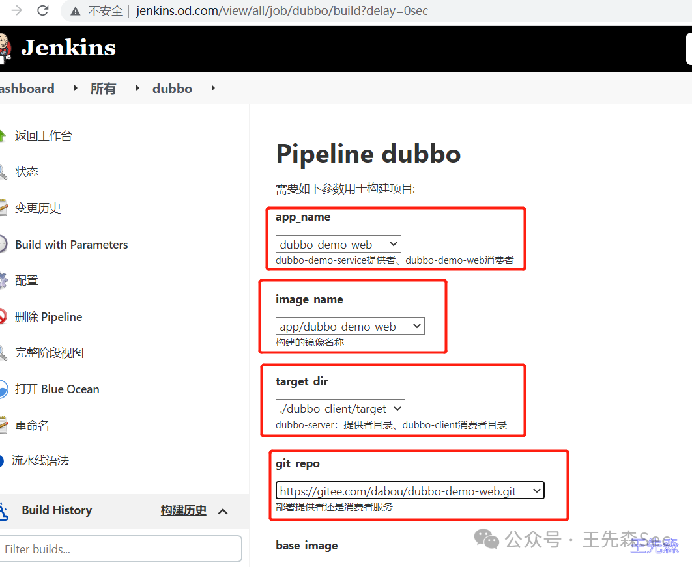This screenshot has height=567, width=692.
Task: Open the app_name dropdown
Action: [x=338, y=244]
